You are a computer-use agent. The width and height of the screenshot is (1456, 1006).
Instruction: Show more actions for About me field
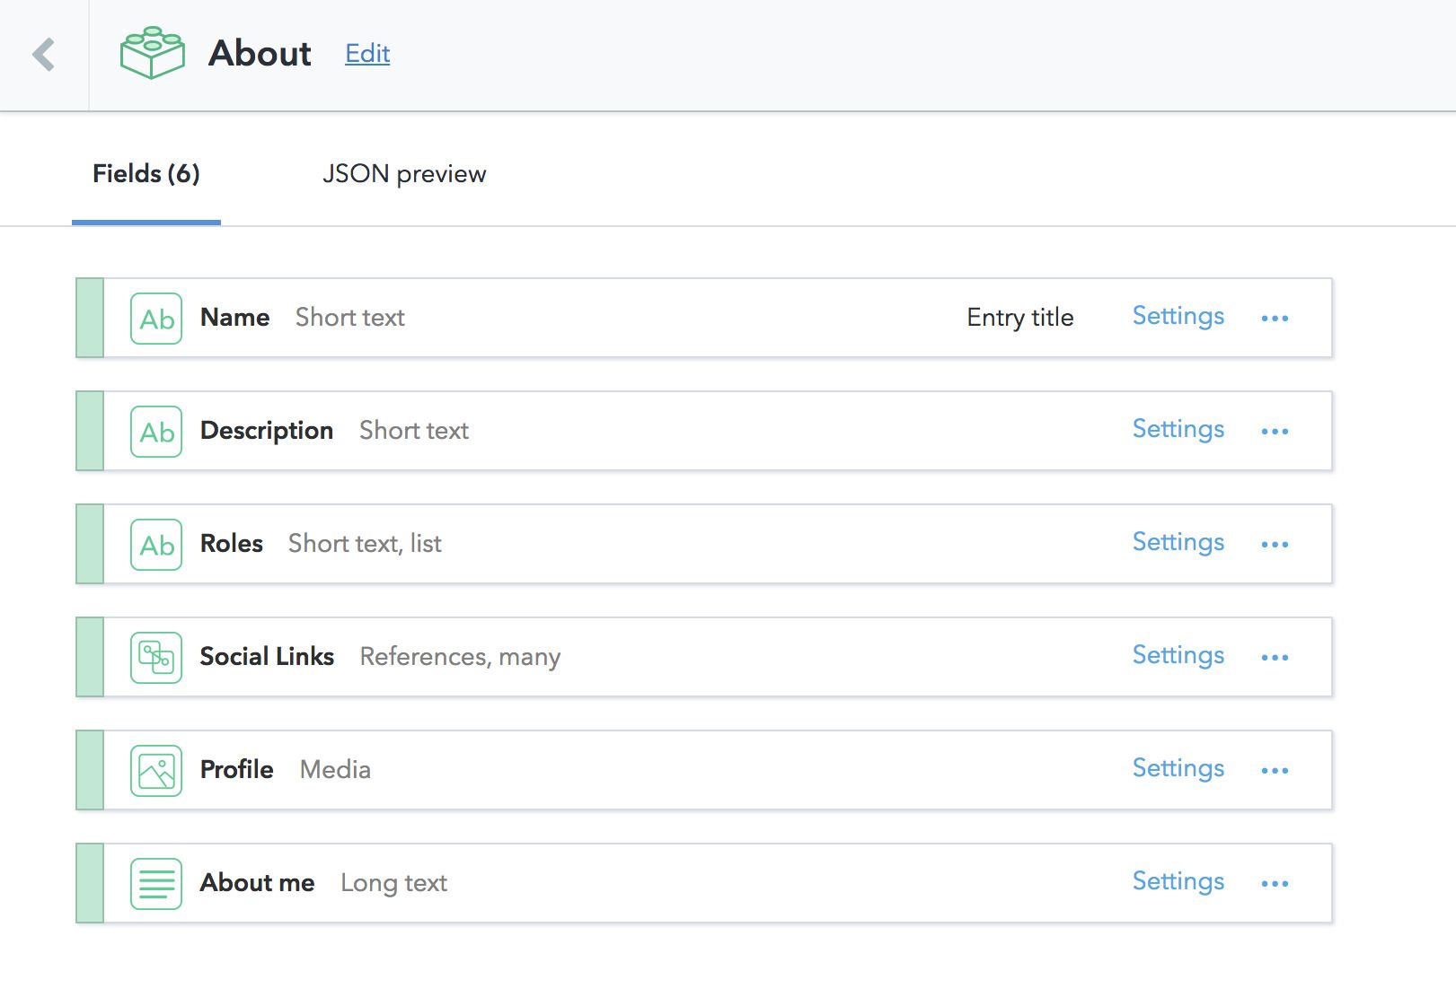click(x=1275, y=884)
